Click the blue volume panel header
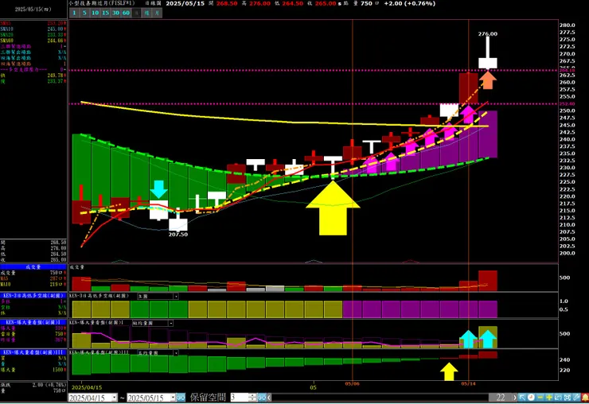Image resolution: width=589 pixels, height=404 pixels. (x=33, y=266)
